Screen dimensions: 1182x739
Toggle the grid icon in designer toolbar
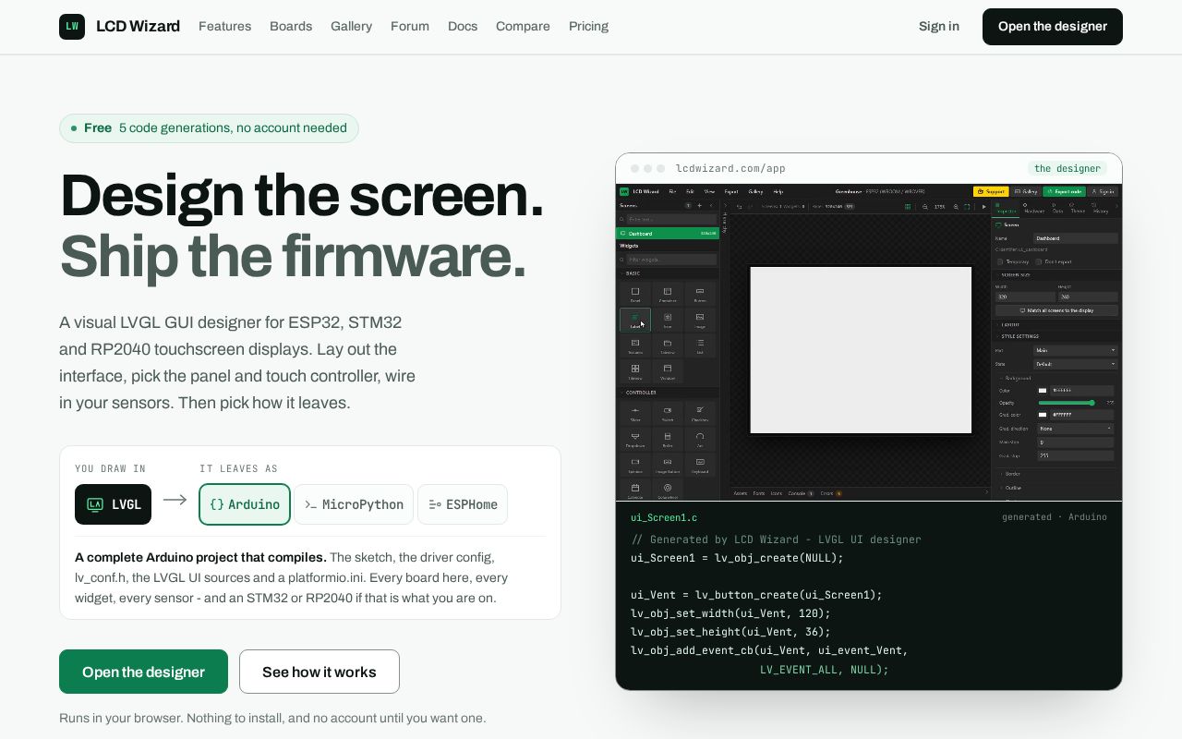point(908,207)
